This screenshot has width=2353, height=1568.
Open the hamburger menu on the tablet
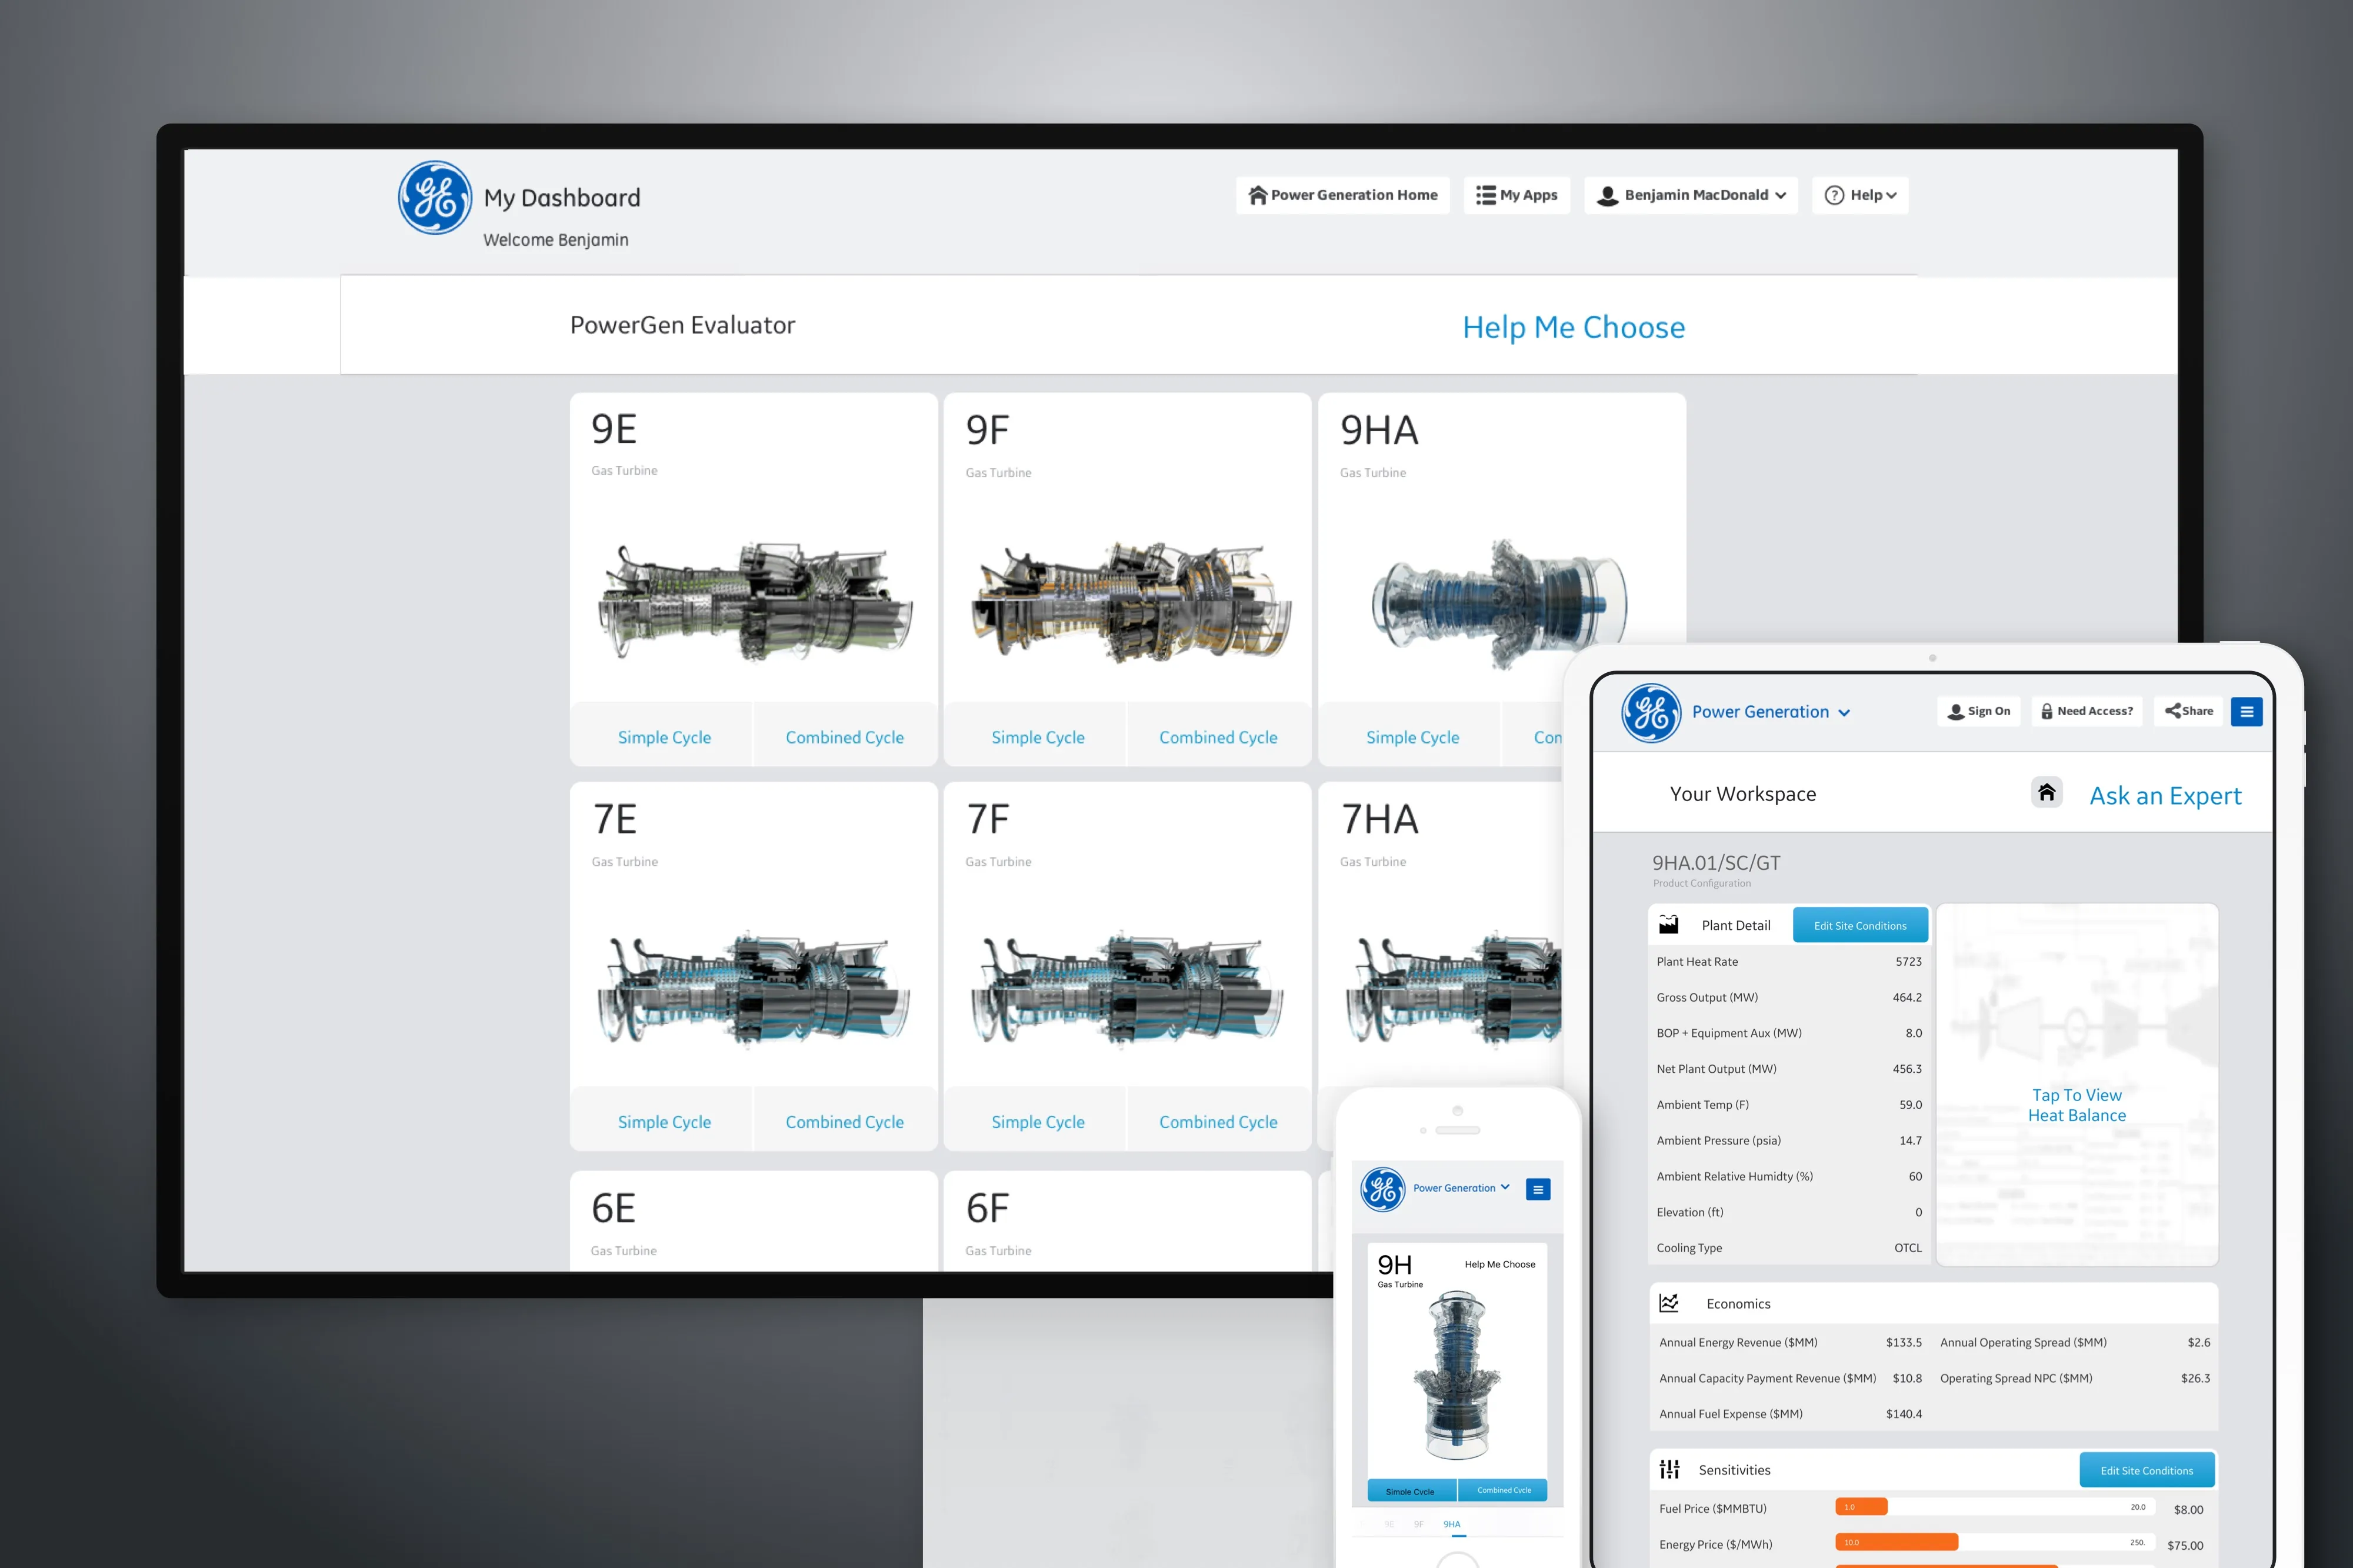coord(2247,711)
